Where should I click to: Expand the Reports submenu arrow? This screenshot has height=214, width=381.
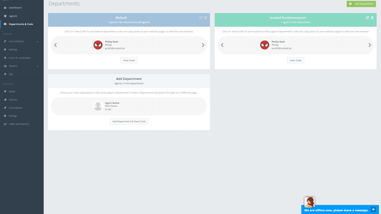(x=38, y=66)
